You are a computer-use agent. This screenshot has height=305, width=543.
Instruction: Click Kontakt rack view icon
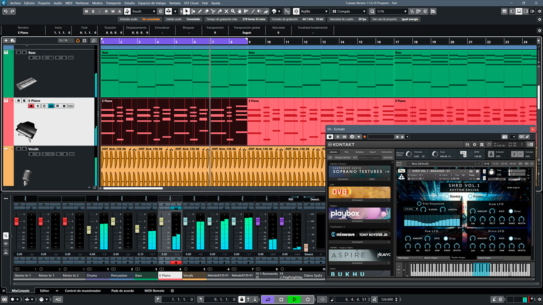coord(482,145)
